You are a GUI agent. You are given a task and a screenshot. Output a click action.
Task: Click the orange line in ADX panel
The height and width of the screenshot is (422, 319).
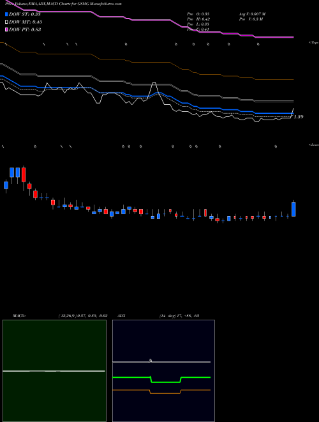[161, 391]
